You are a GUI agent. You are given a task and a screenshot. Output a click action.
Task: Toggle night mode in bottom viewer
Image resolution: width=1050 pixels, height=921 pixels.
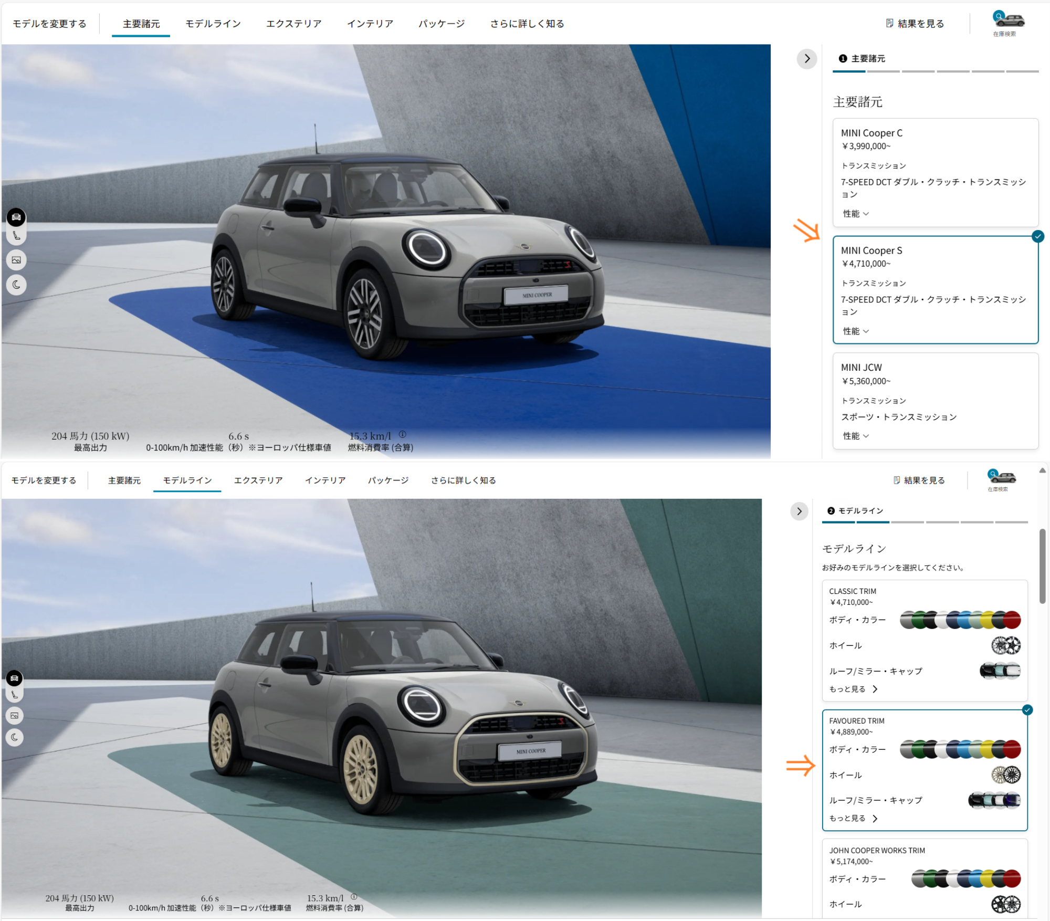pyautogui.click(x=14, y=737)
